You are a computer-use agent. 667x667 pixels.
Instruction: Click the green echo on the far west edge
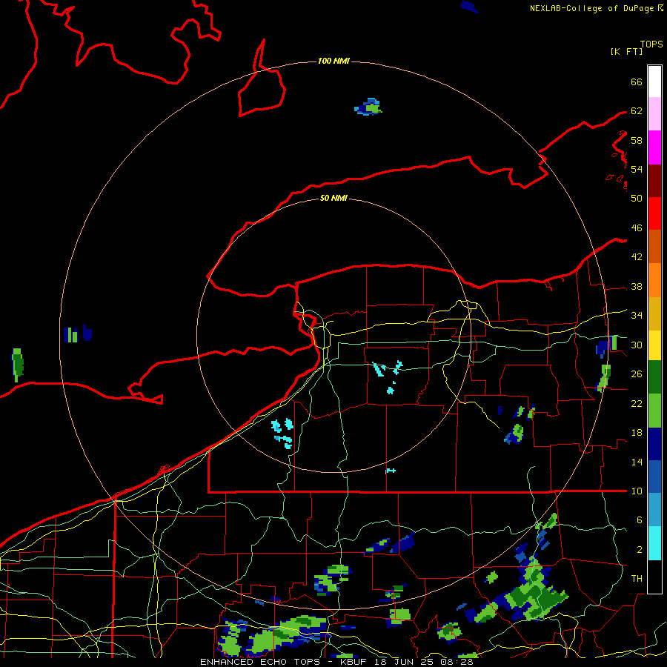coord(17,365)
